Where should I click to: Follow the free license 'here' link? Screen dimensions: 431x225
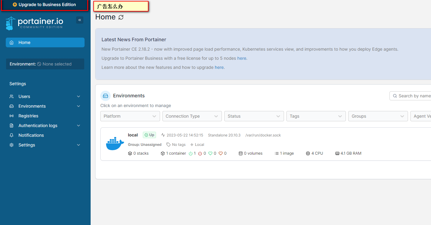[x=242, y=58]
